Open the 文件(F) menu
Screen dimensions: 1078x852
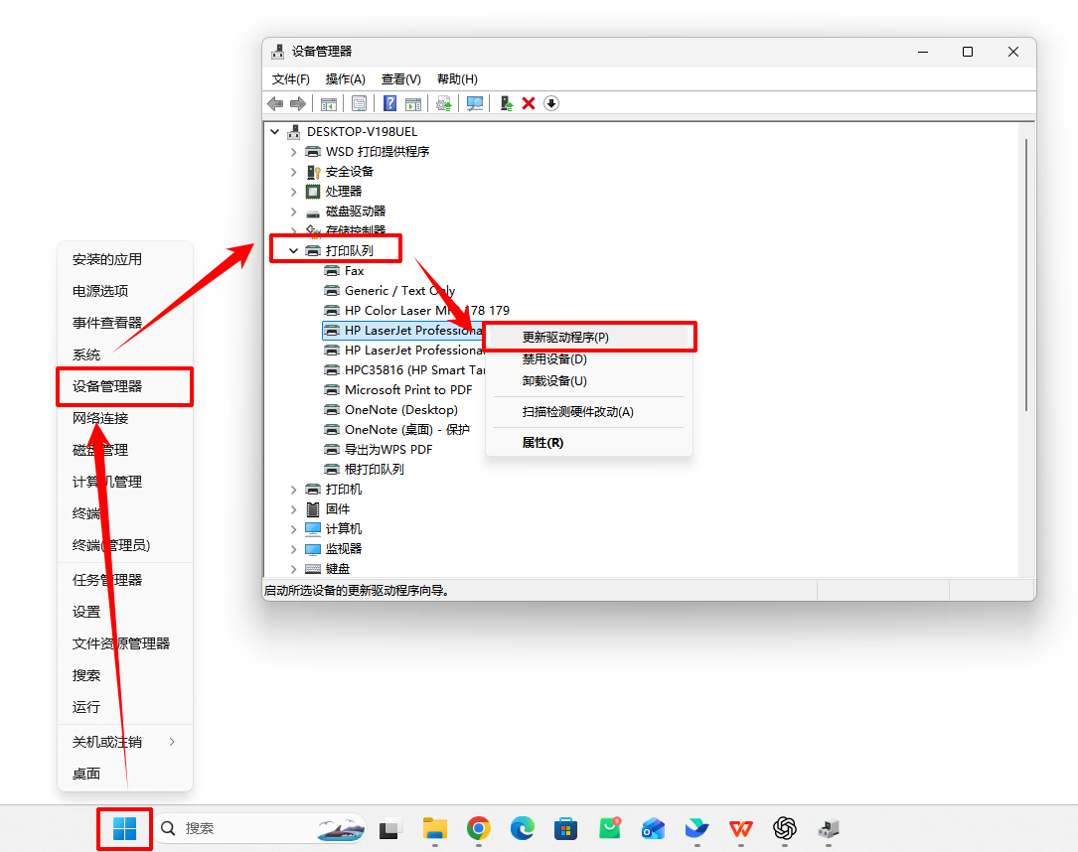coord(291,79)
